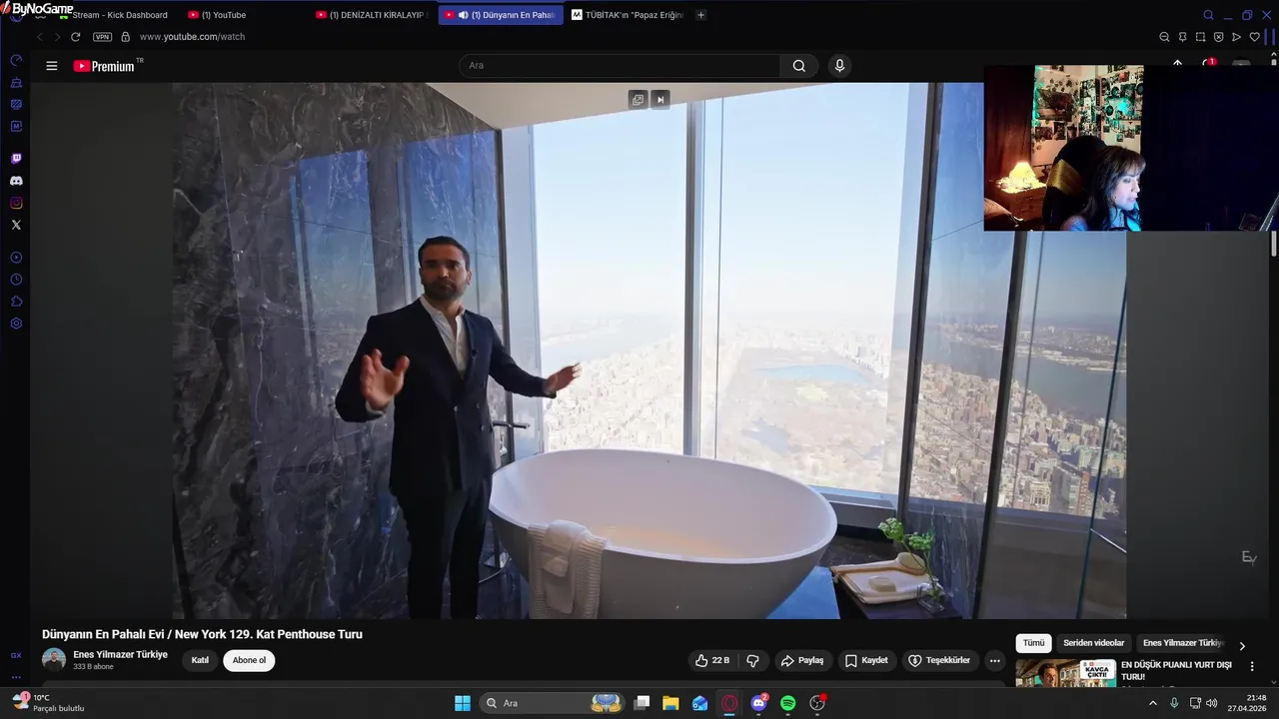The image size is (1279, 719).
Task: Open File Explorer from the taskbar
Action: click(670, 703)
